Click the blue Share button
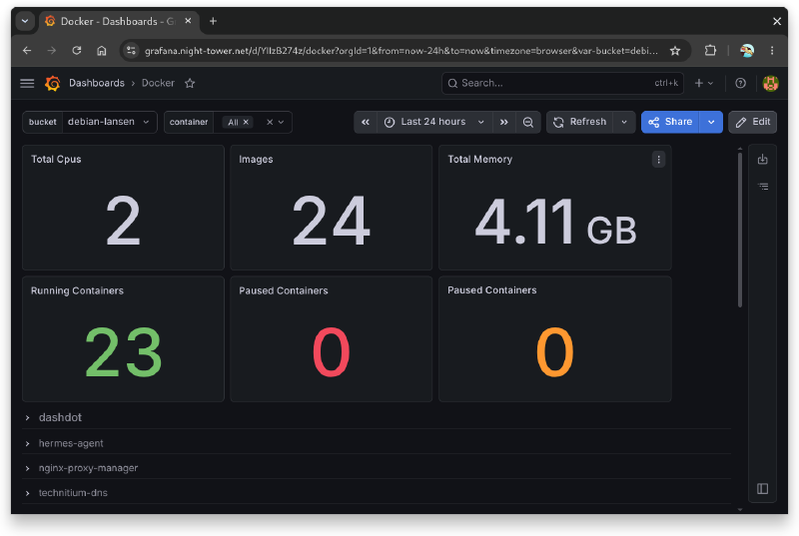Viewport: 799px width, 536px height. 670,122
